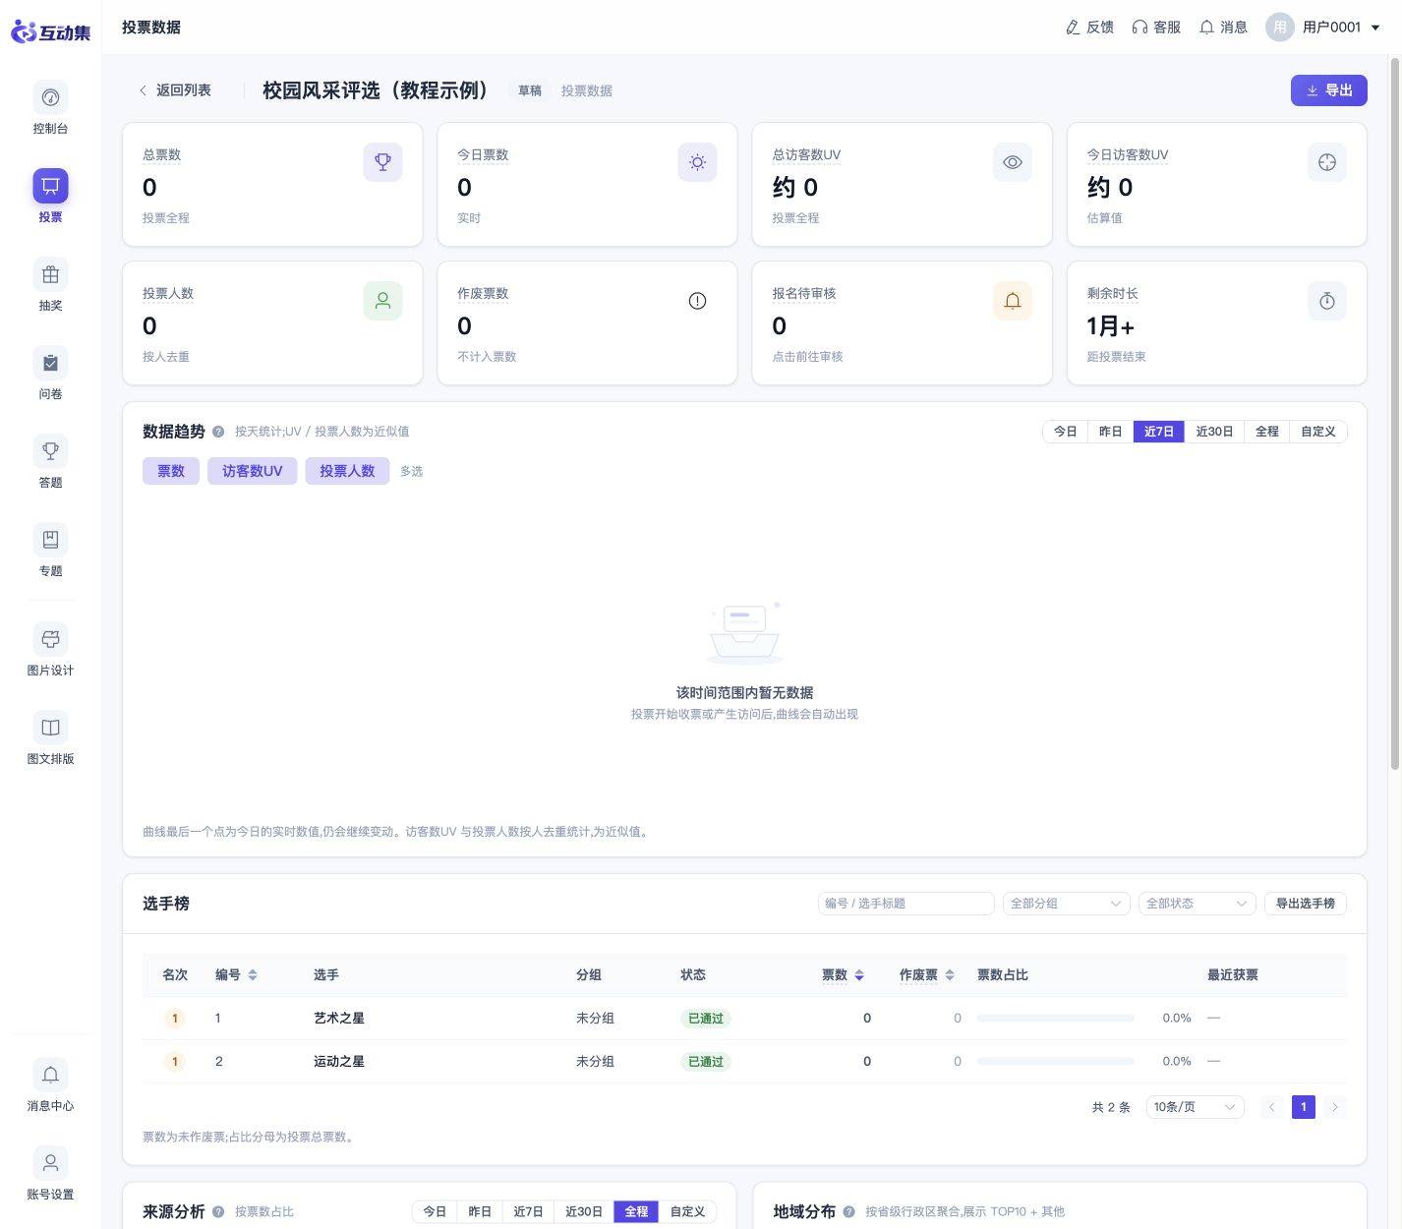Go back via 返回列表

pyautogui.click(x=174, y=90)
